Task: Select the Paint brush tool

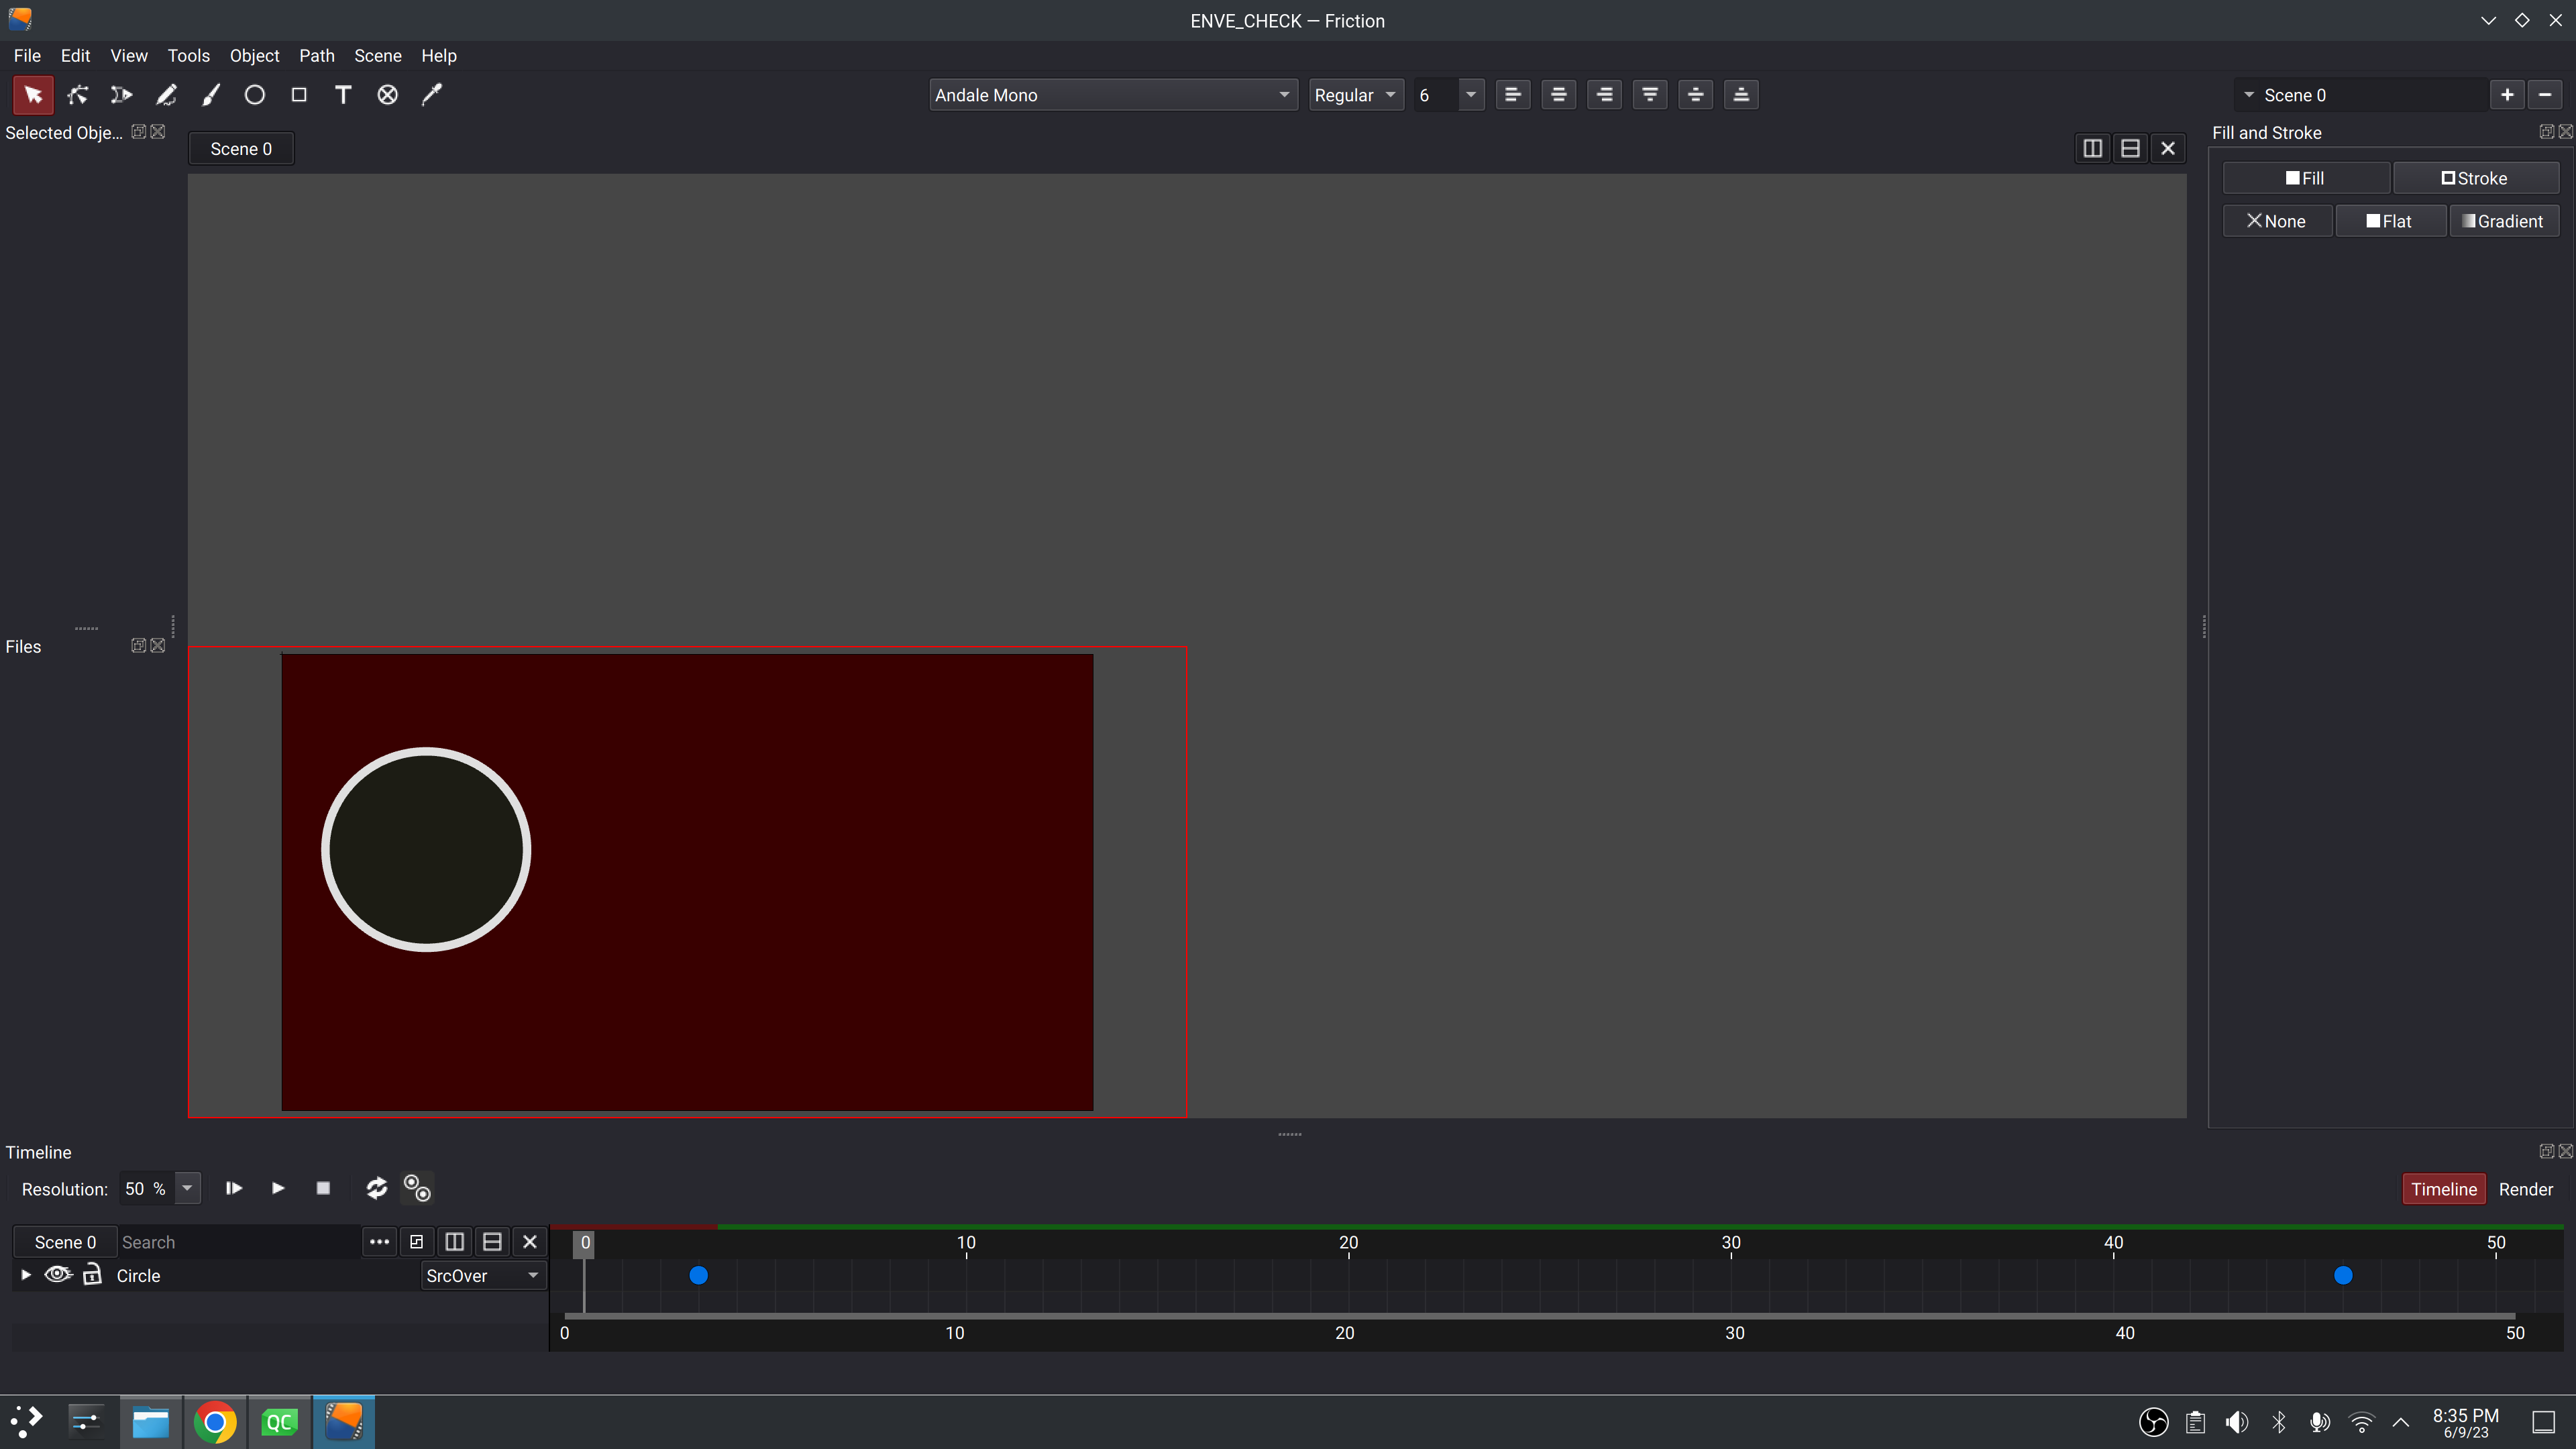Action: (211, 94)
